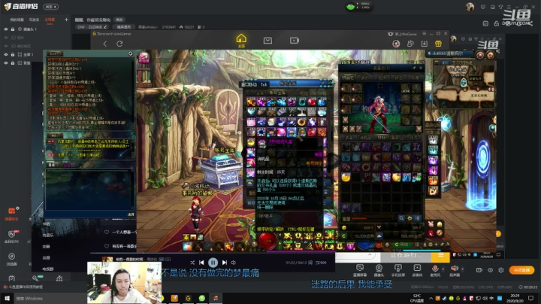The image size is (541, 304).
Task: Edit the DNF category label
Action: click(92, 26)
